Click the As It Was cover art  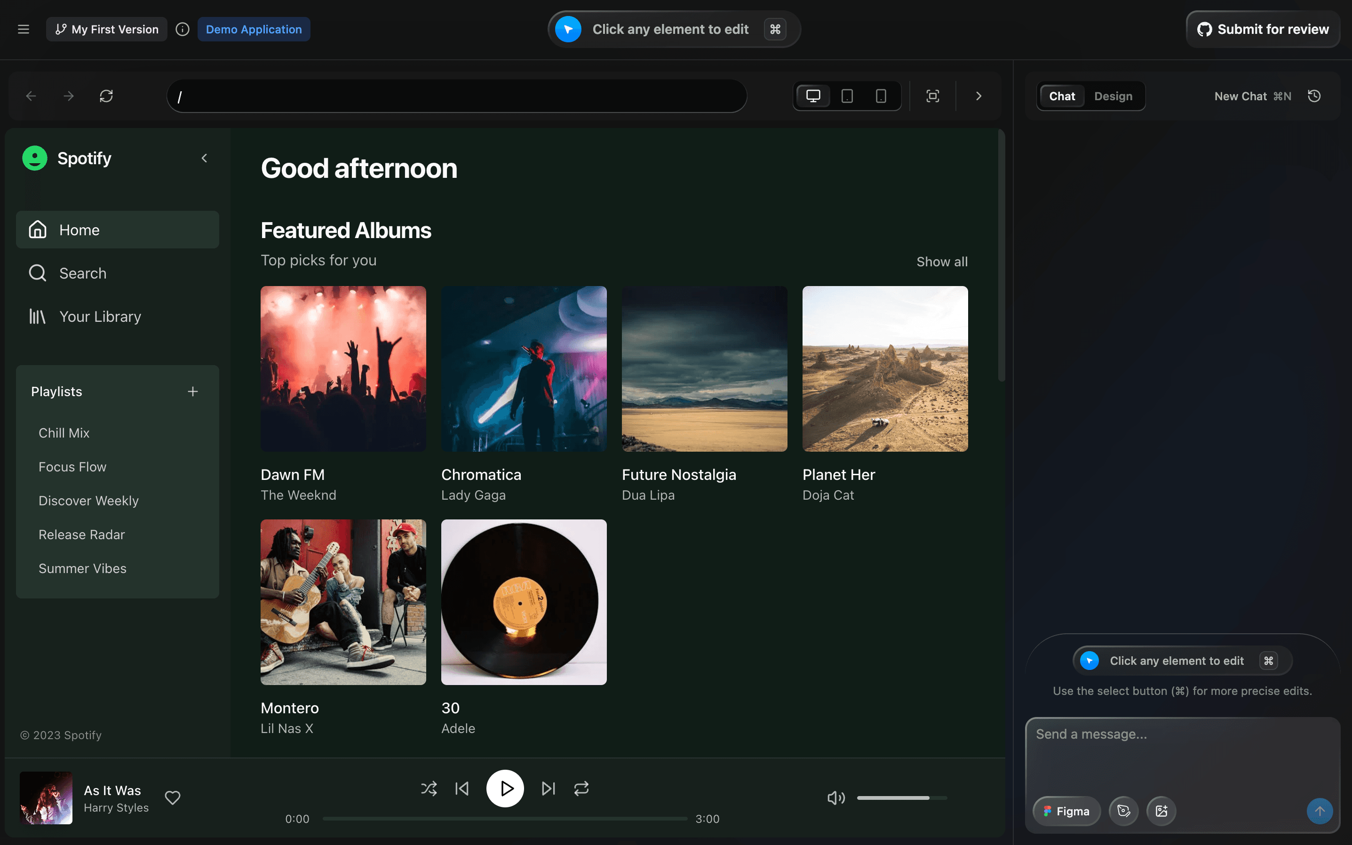pyautogui.click(x=46, y=798)
